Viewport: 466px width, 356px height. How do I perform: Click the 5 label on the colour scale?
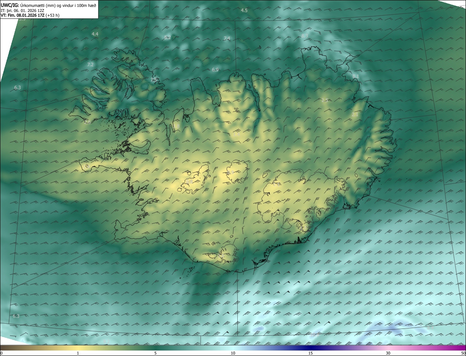[x=155, y=353]
